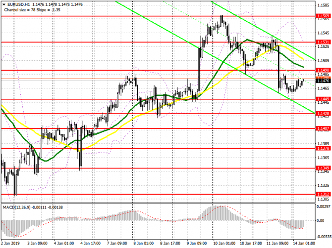The width and height of the screenshot is (332, 248).
Task: Click the 1.1305 price scale value
Action: click(324, 199)
